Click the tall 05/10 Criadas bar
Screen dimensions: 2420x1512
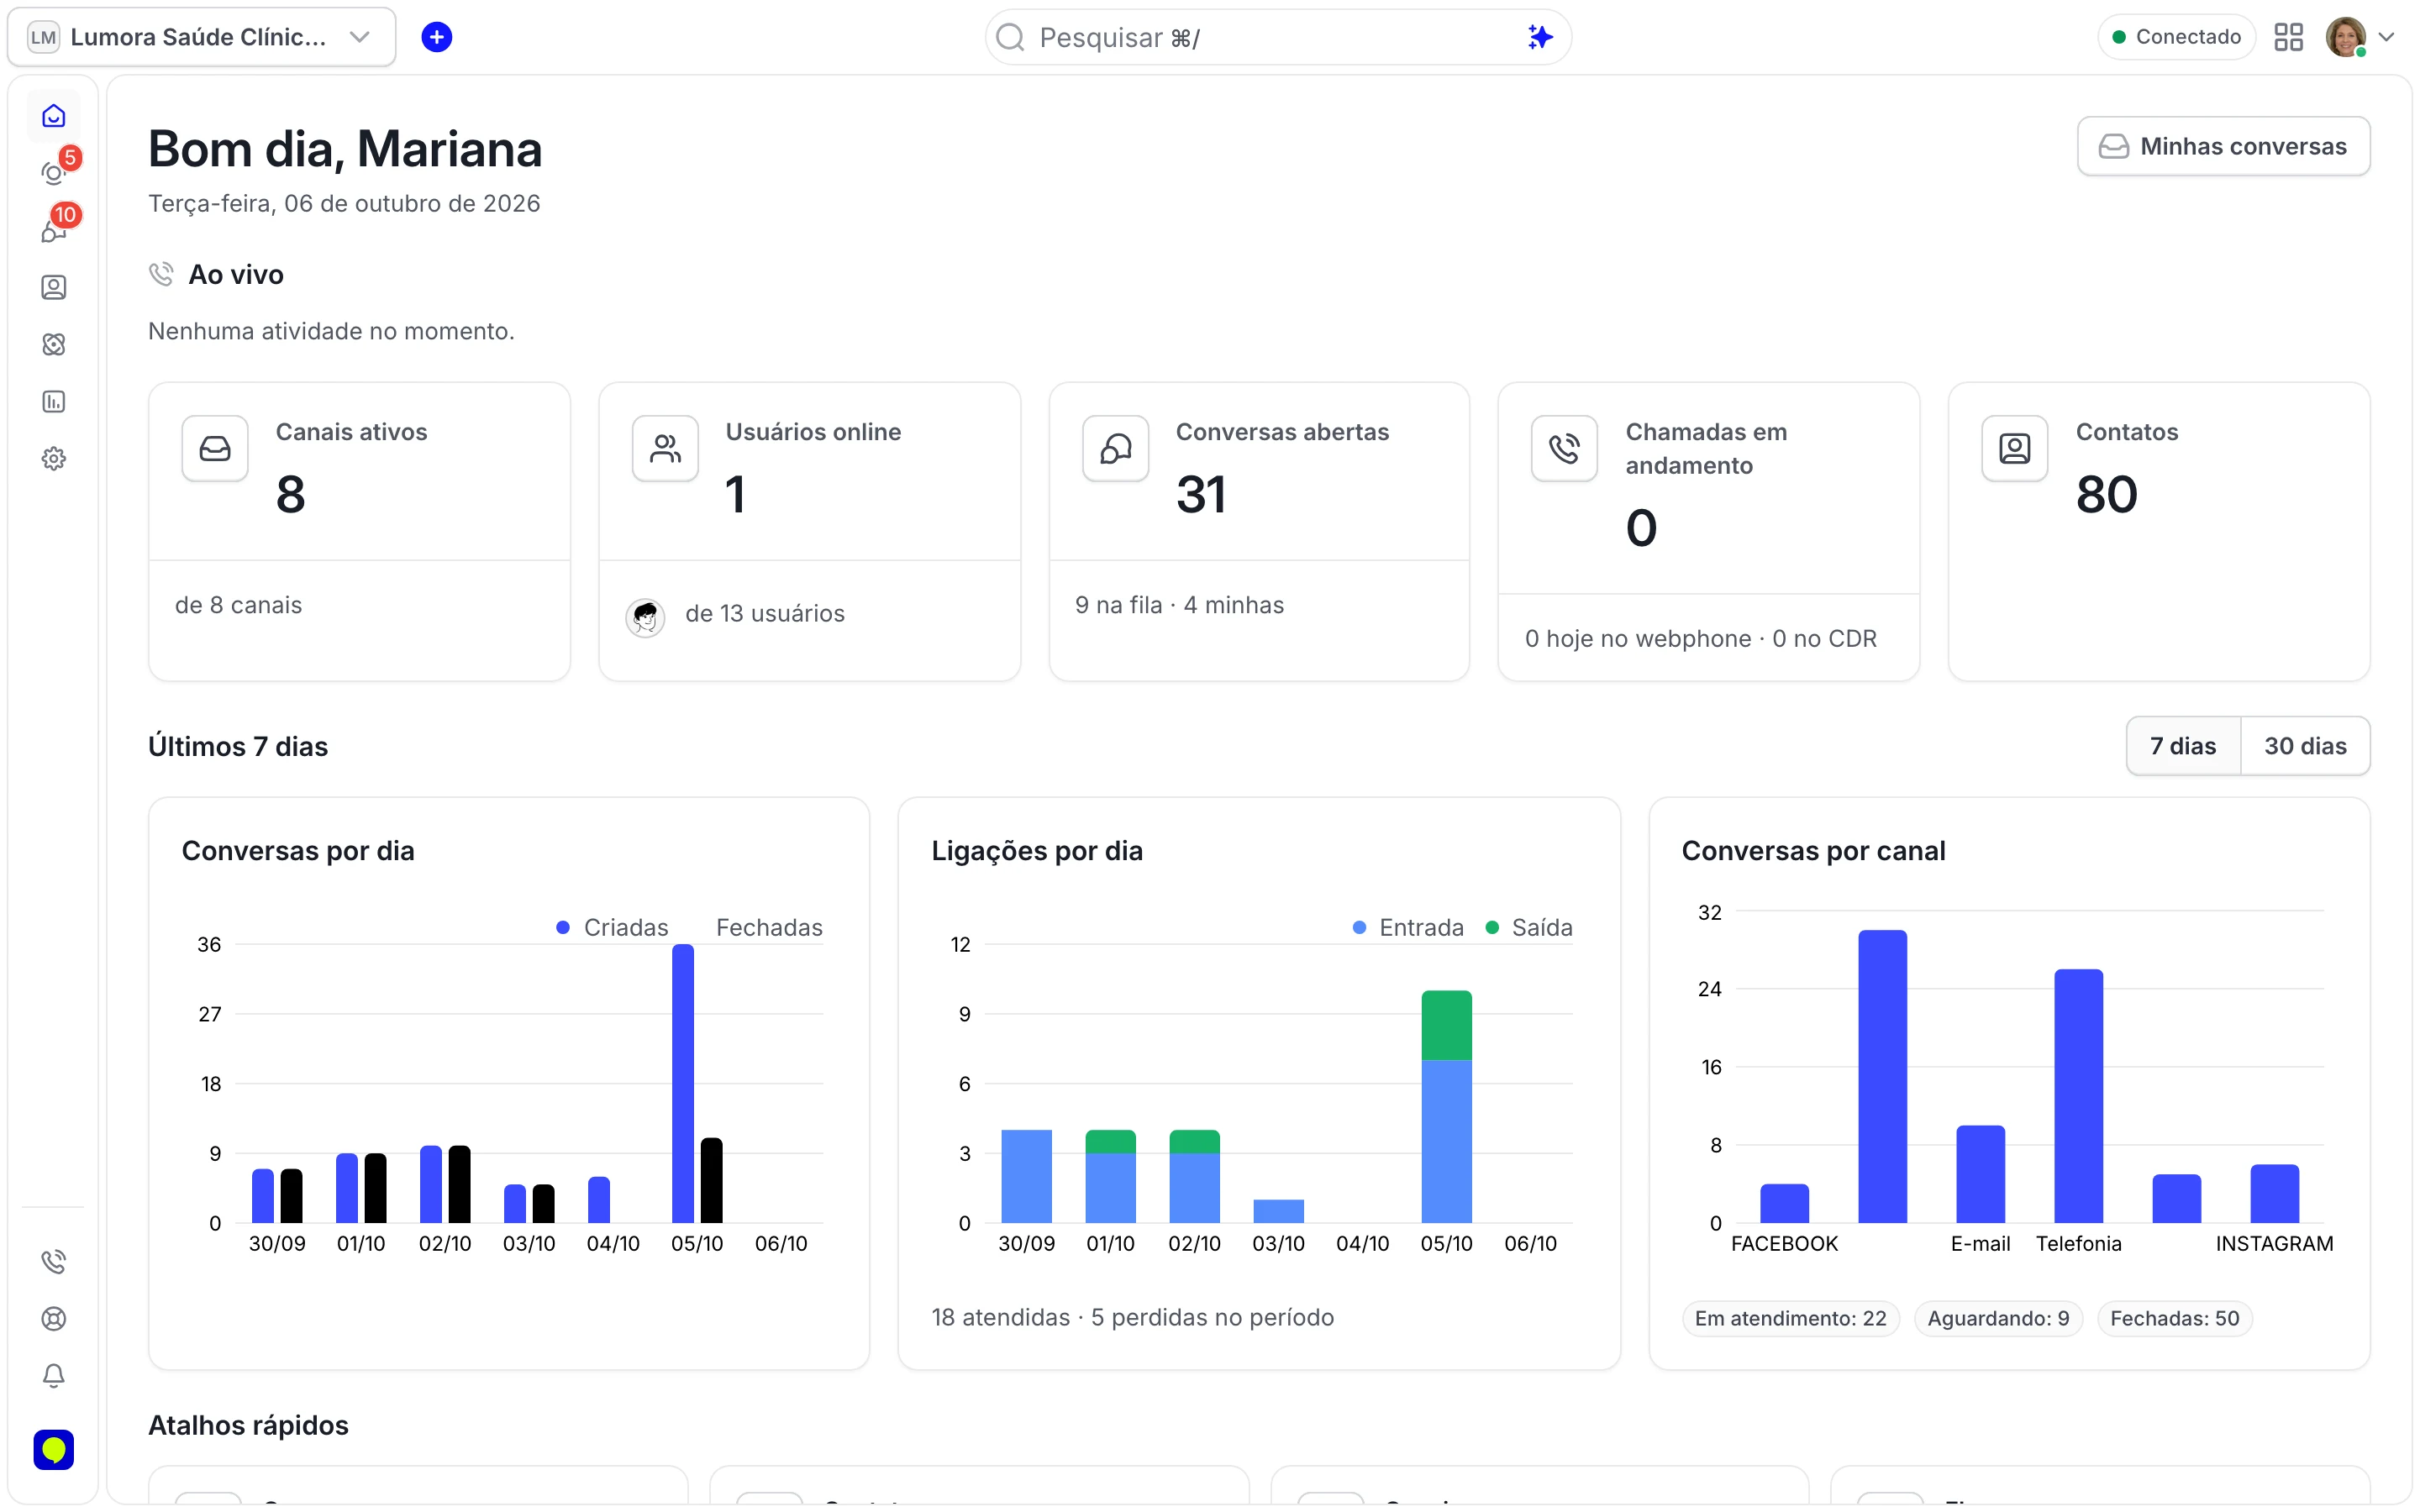[x=683, y=1083]
